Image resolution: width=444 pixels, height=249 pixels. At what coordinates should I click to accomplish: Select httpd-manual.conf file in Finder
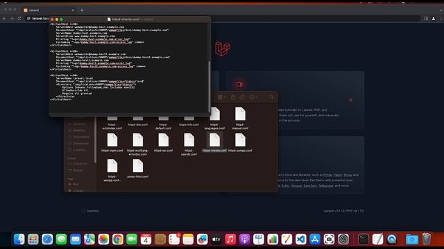coord(240,118)
